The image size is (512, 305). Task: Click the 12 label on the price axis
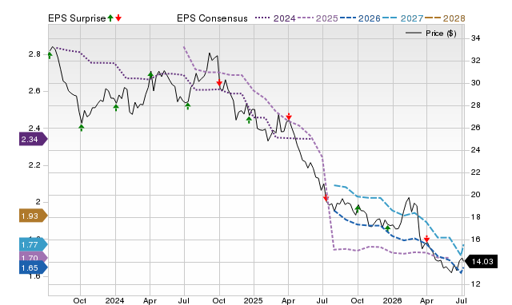pyautogui.click(x=475, y=283)
